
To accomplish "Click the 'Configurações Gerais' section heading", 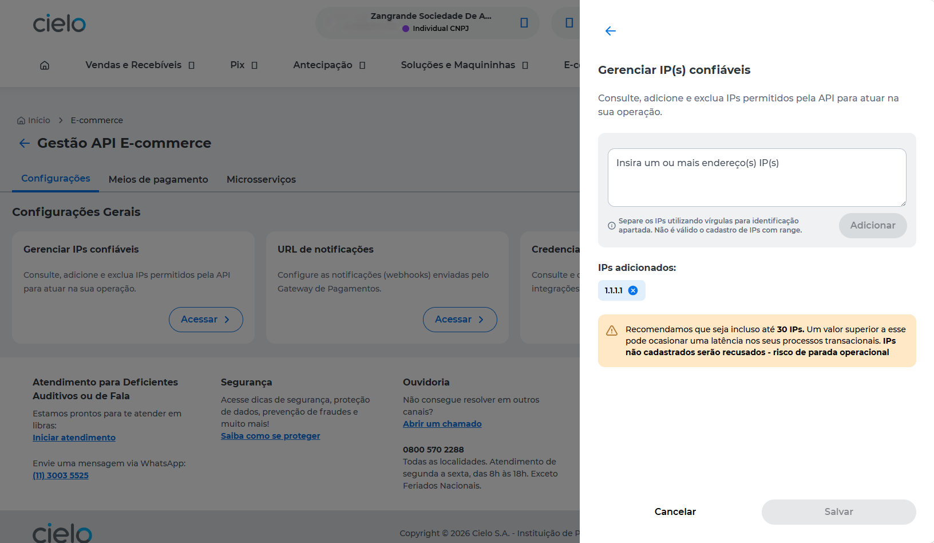I will point(76,212).
